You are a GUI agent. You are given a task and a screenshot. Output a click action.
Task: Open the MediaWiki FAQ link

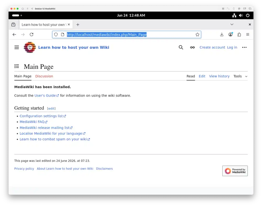34,122
